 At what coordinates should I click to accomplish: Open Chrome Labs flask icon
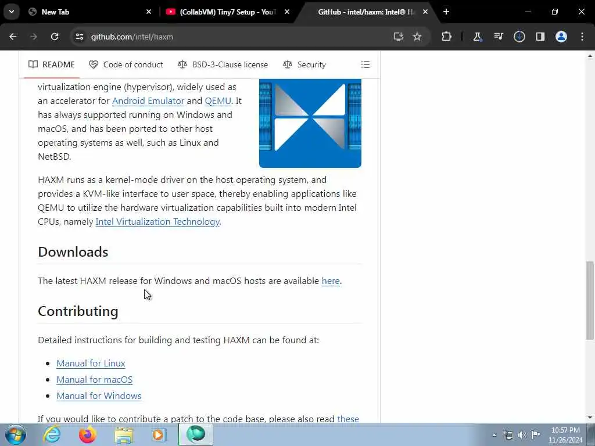(478, 37)
